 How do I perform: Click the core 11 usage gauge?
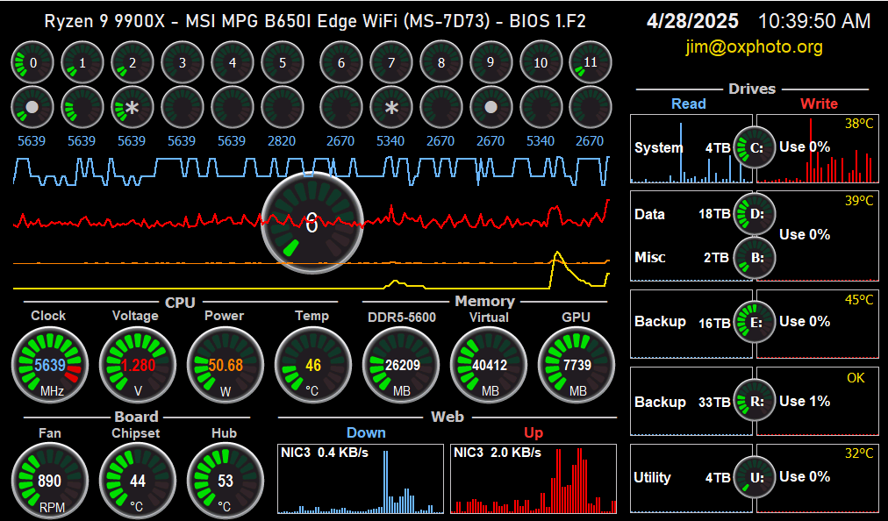591,62
